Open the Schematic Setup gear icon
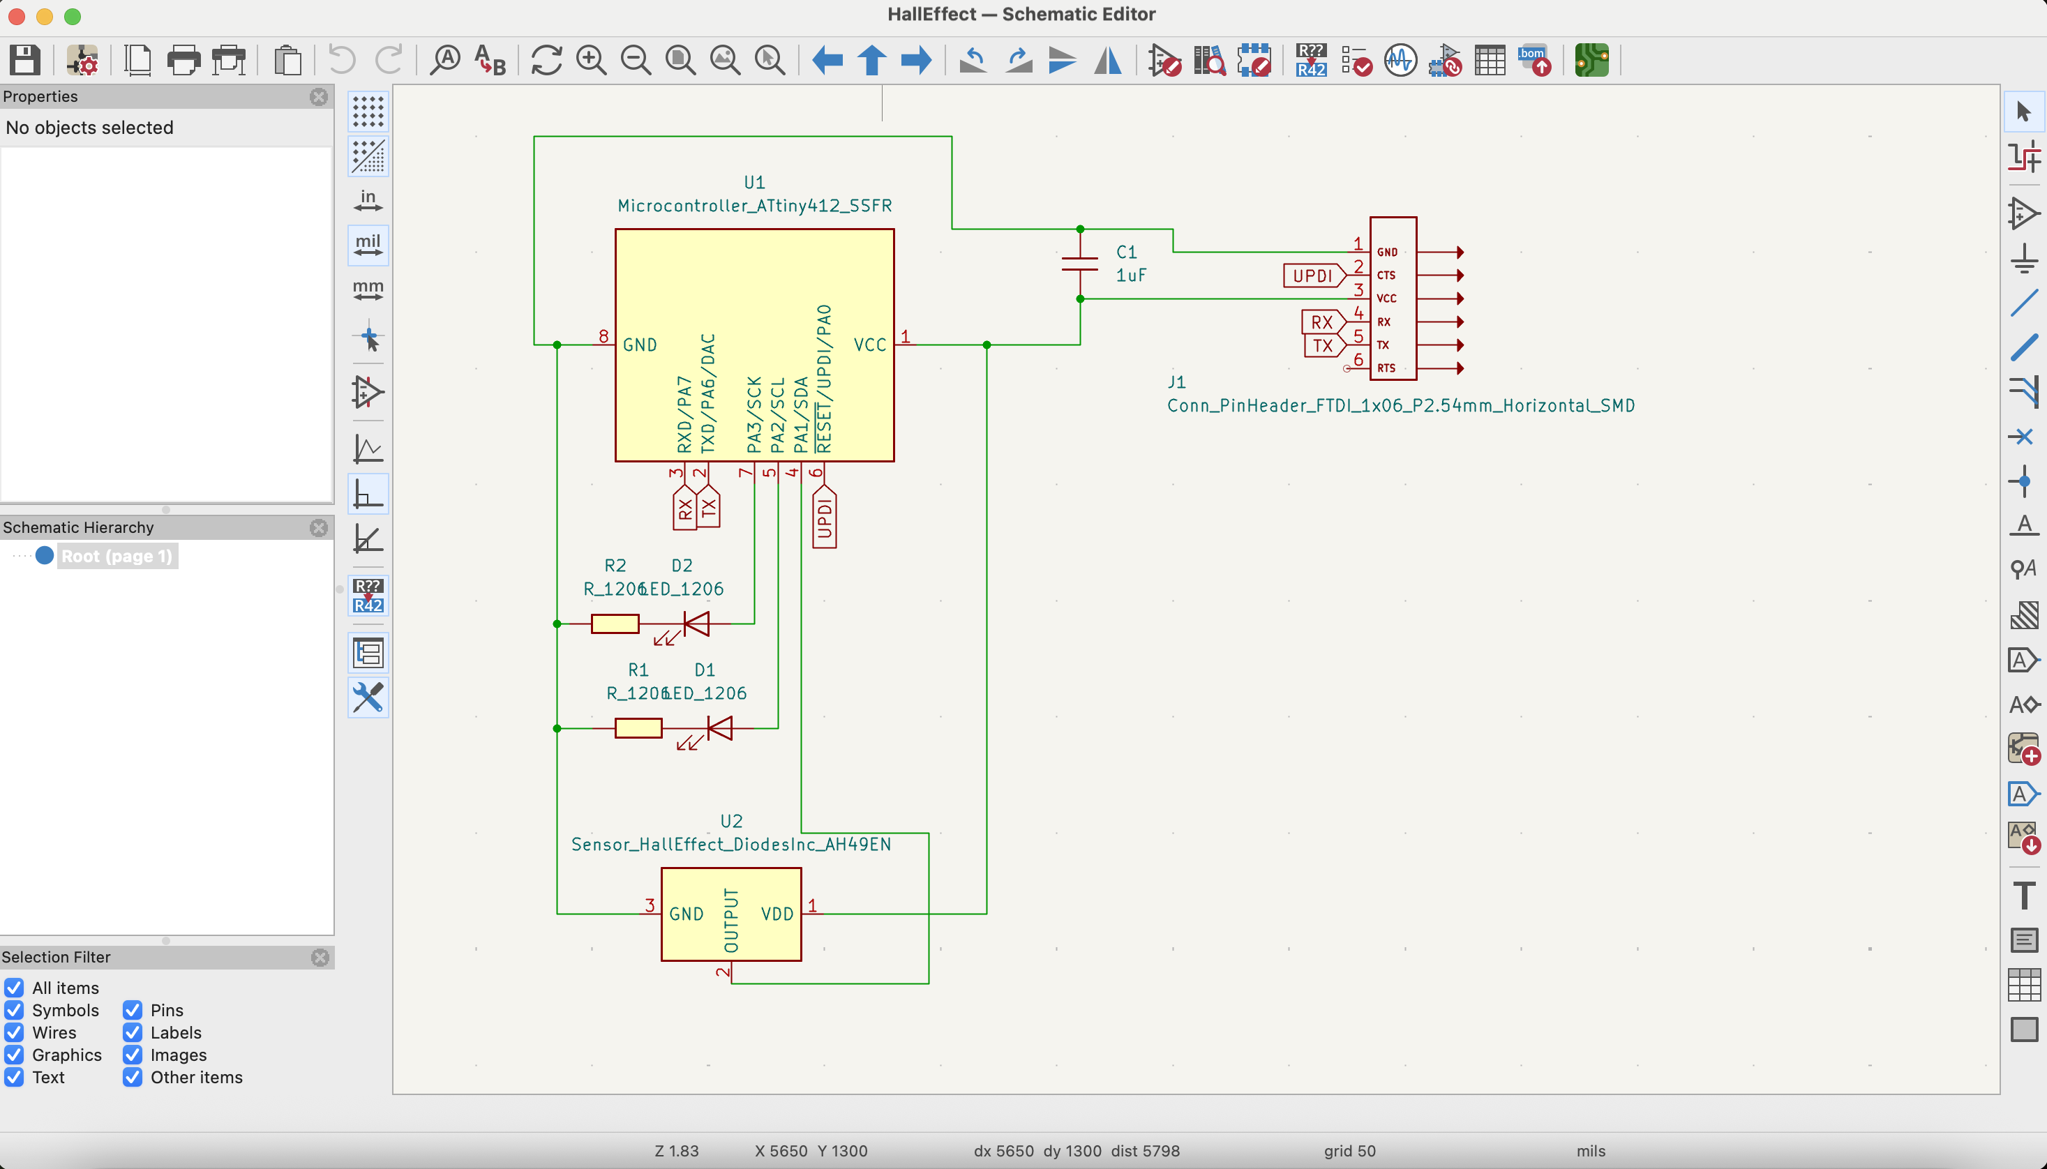Screen dimensions: 2047x1169 tap(82, 60)
